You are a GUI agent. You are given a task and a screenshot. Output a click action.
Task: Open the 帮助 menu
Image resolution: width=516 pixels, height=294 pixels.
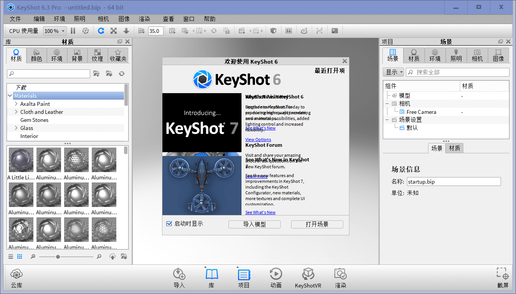pos(210,19)
